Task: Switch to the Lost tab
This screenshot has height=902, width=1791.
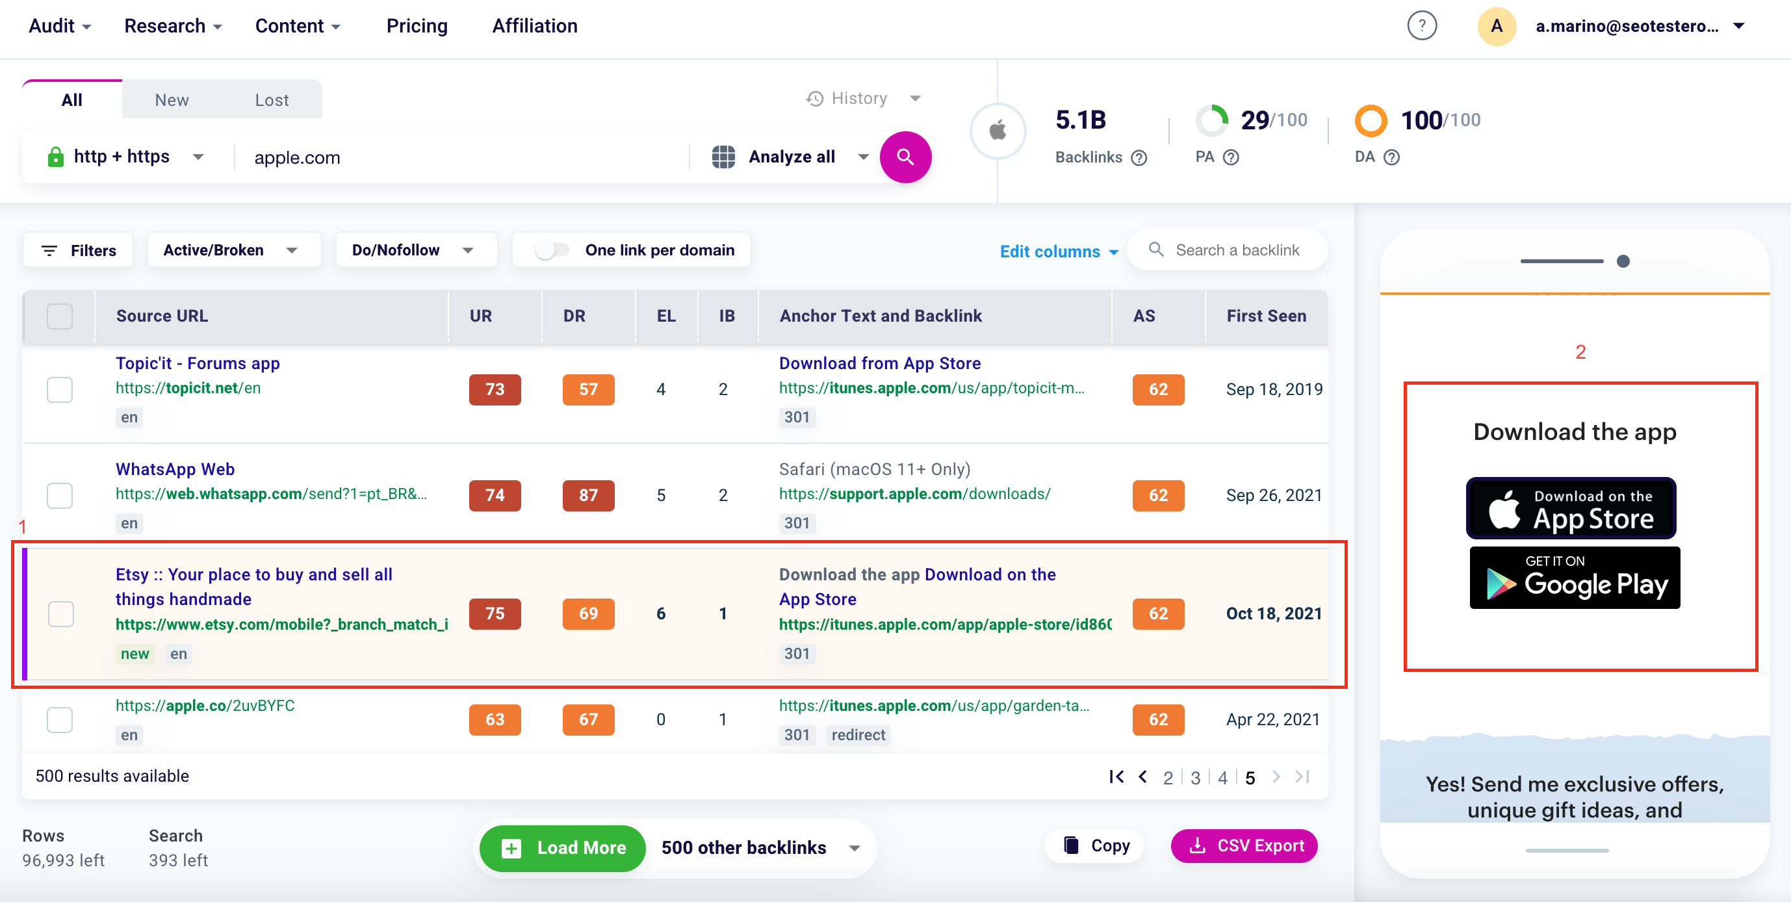Action: pos(271,100)
